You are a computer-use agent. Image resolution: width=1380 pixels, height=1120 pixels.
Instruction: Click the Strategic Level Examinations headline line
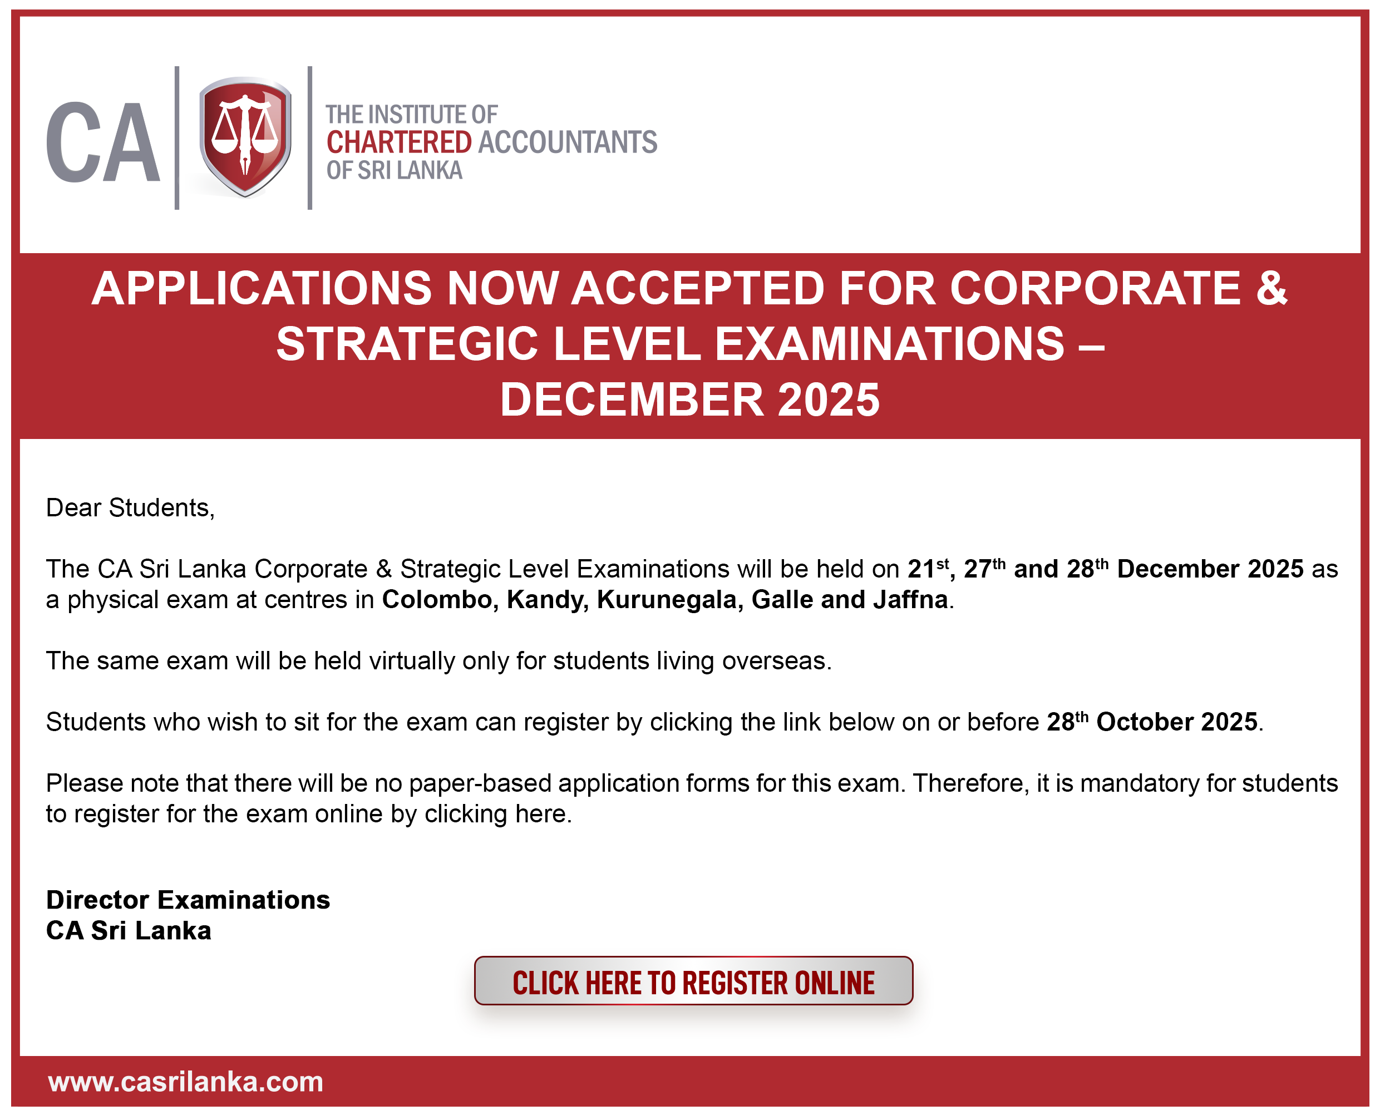(689, 344)
